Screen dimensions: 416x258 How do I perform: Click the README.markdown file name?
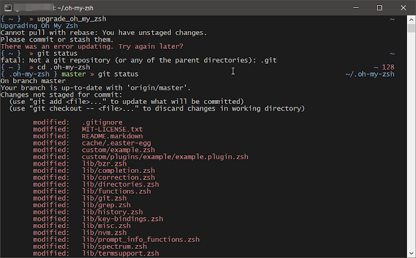[112, 136]
